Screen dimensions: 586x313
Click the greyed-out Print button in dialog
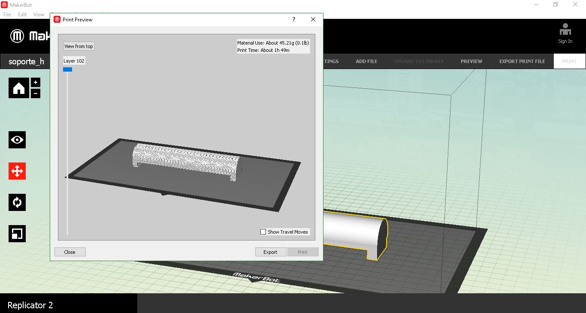(x=303, y=252)
